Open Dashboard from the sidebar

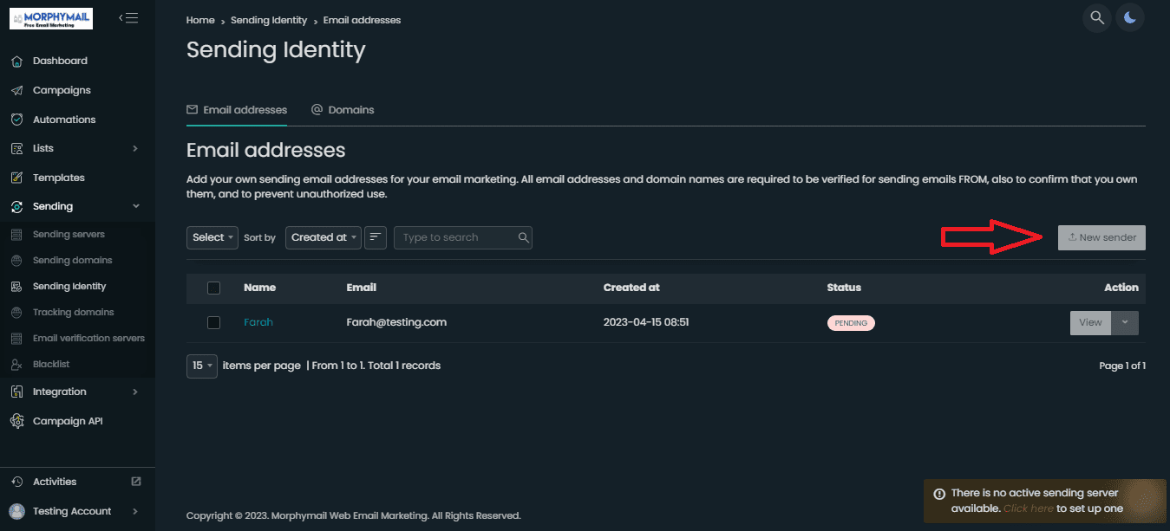[60, 61]
